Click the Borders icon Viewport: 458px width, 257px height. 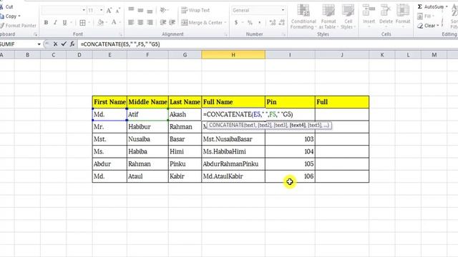point(83,22)
